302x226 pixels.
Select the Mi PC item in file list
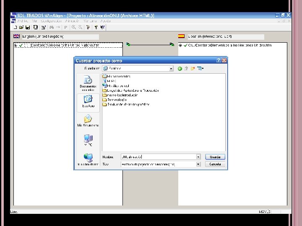tap(109, 81)
